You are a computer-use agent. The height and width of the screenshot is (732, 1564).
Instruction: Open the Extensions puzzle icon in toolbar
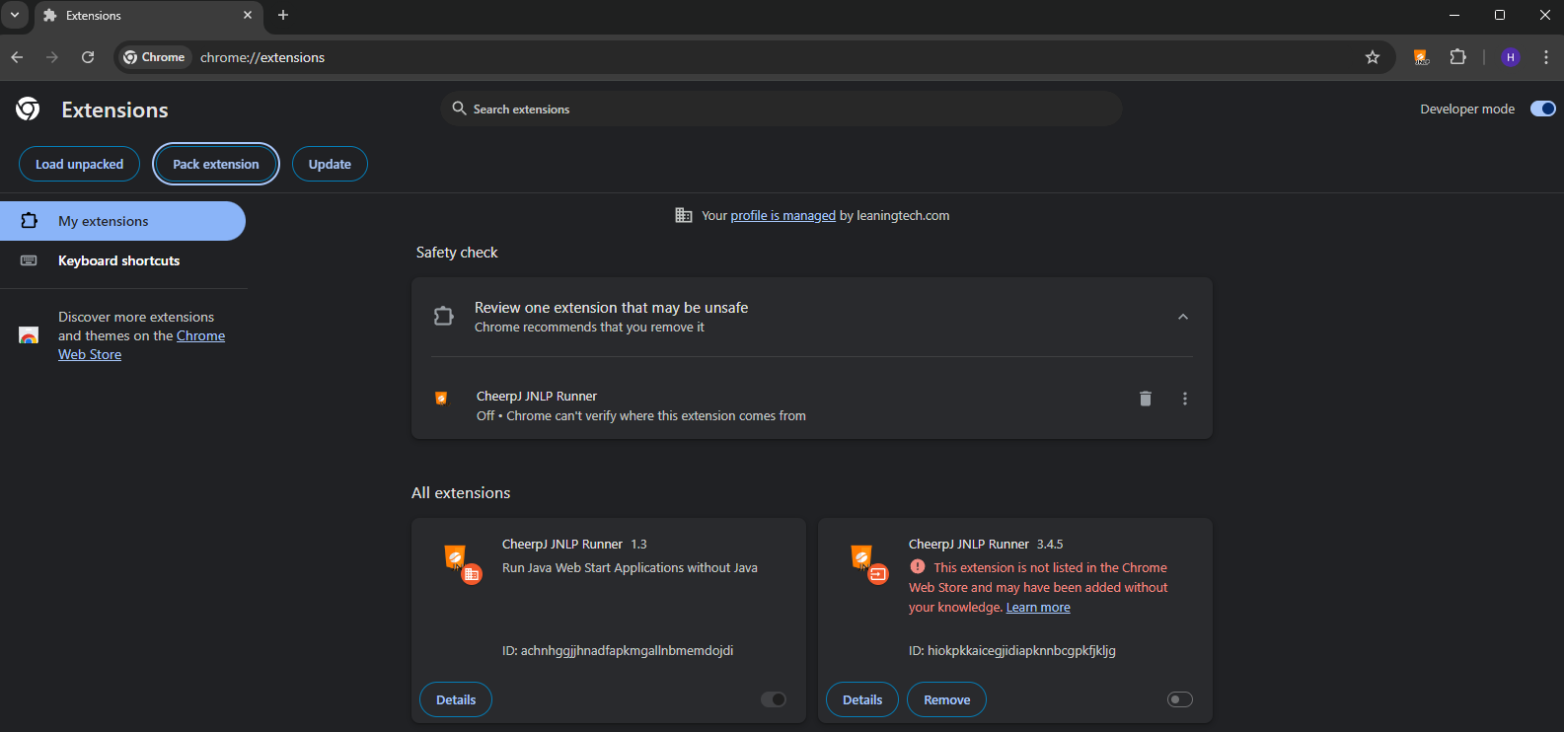(1457, 57)
